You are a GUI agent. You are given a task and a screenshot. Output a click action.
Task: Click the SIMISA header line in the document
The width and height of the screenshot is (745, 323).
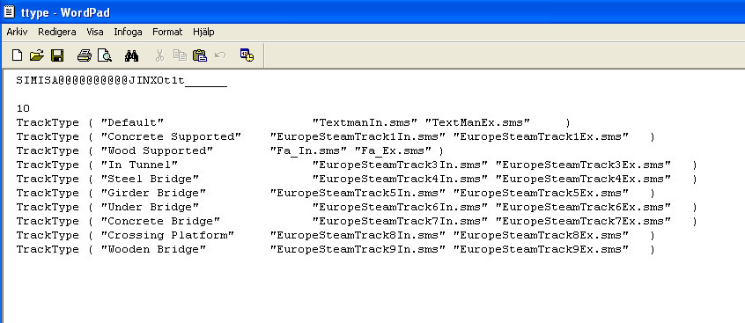[122, 81]
